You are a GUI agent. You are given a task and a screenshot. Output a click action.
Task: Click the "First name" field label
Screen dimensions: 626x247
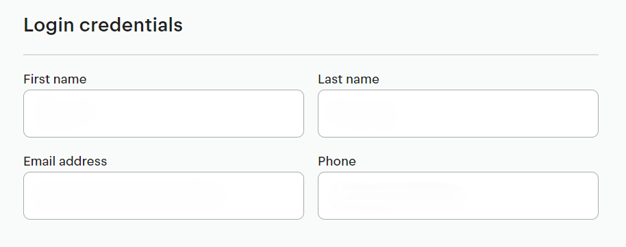pos(55,79)
